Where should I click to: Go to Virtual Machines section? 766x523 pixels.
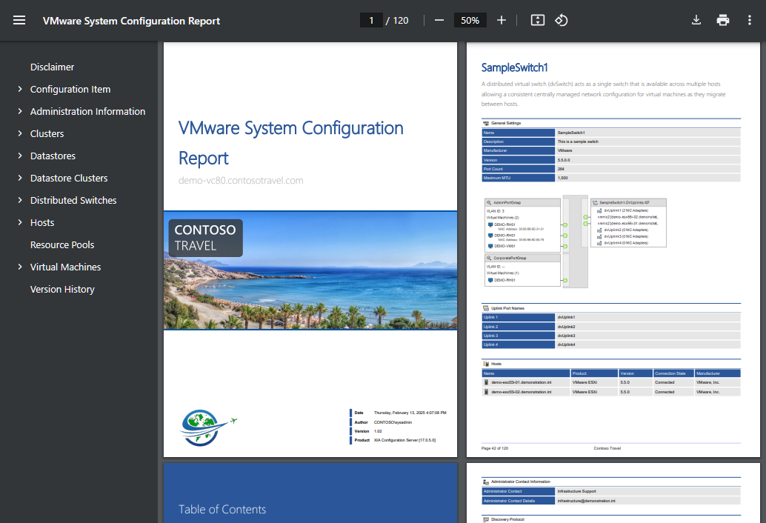[x=65, y=267]
